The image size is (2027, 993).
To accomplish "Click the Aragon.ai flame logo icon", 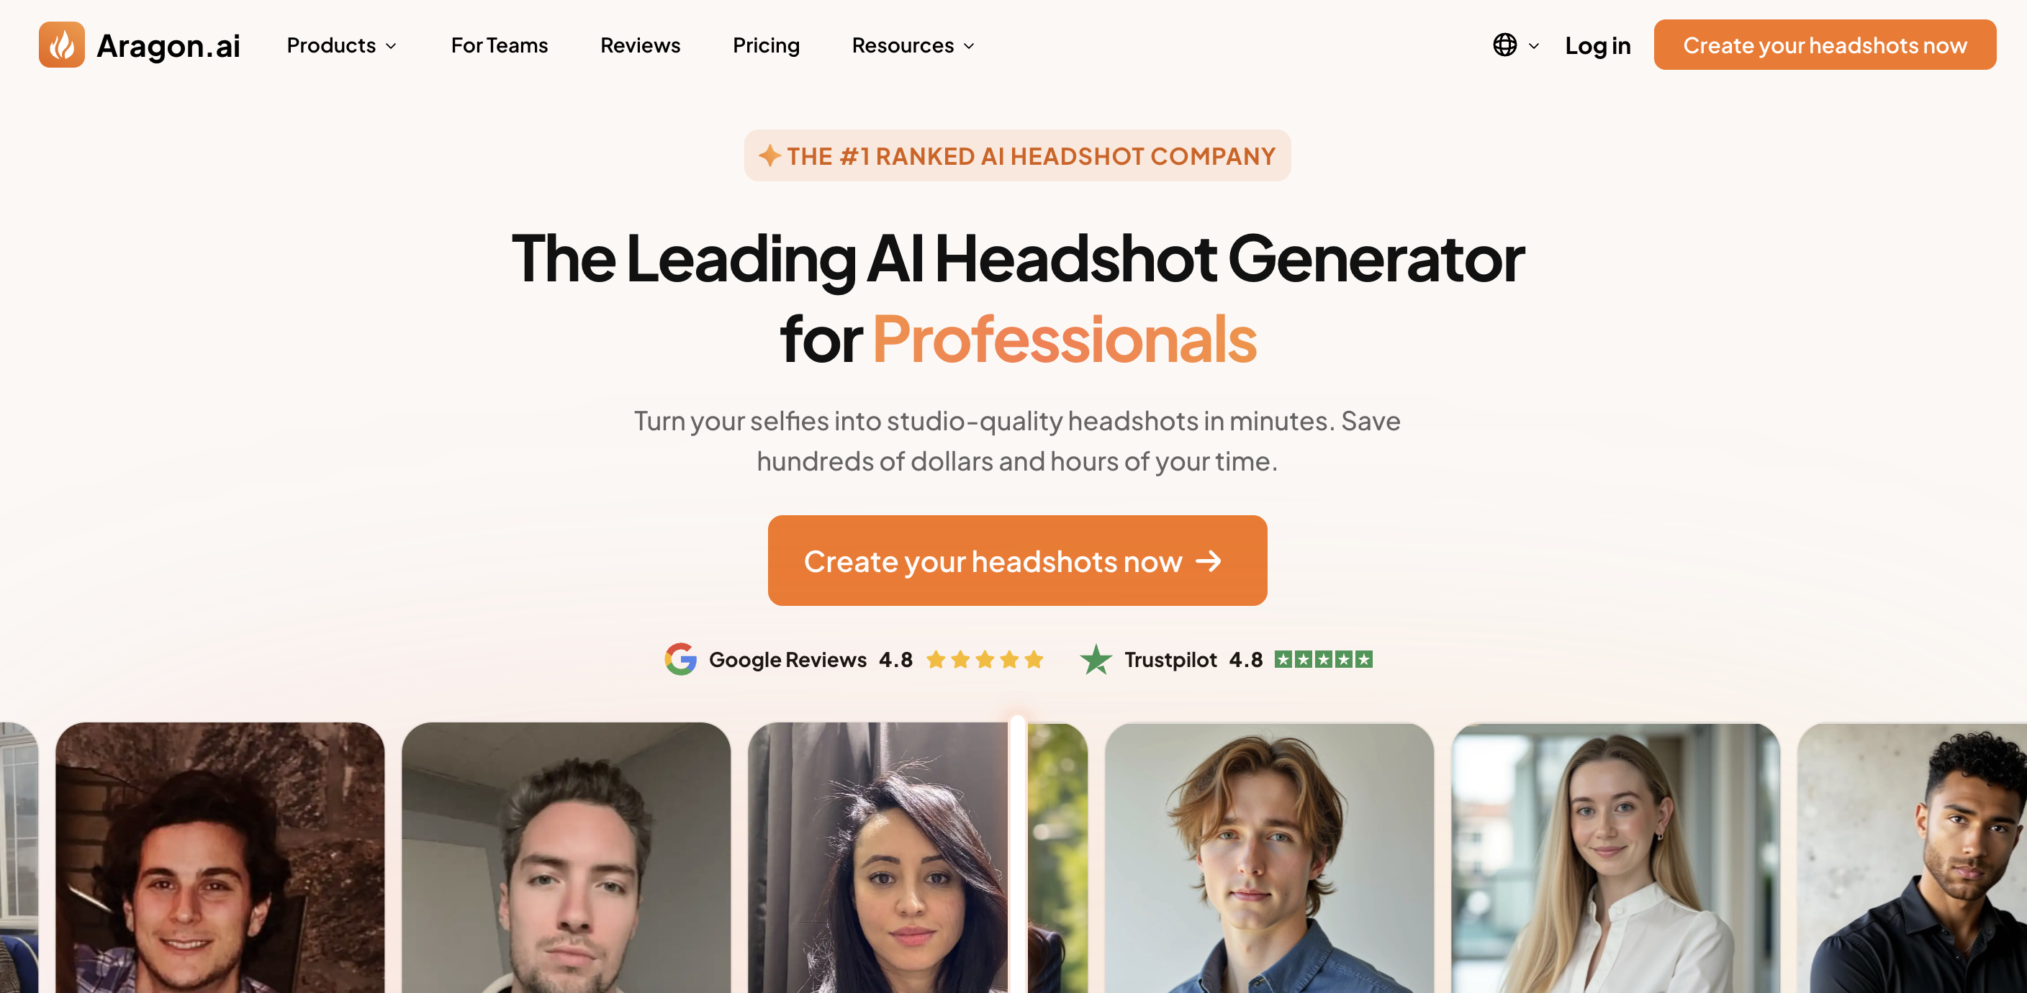I will [61, 45].
